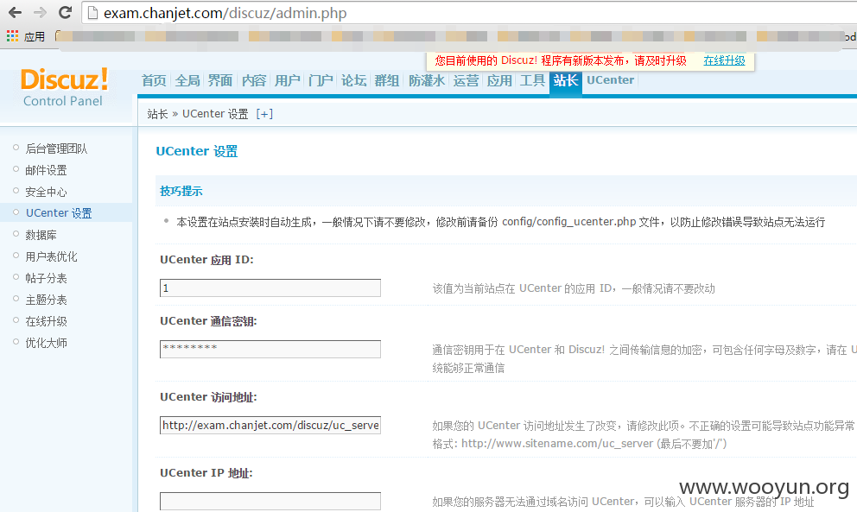Viewport: 857px width, 512px height.
Task: Open 邮件设置 in the sidebar
Action: click(x=46, y=170)
